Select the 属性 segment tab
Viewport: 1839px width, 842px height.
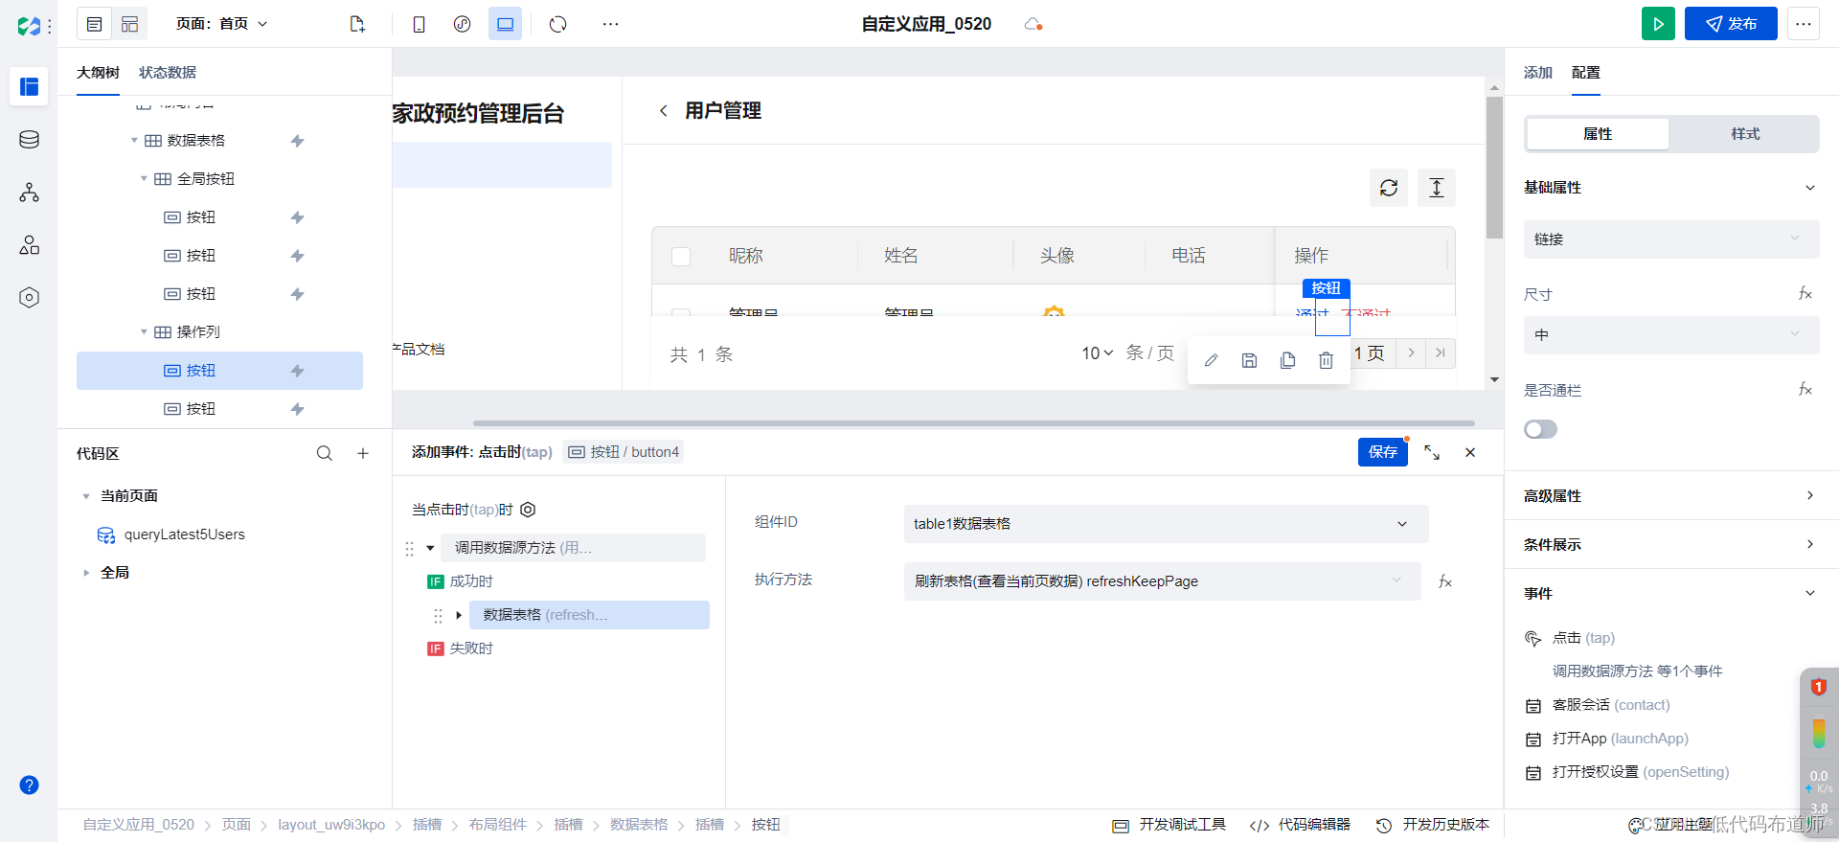1598,134
